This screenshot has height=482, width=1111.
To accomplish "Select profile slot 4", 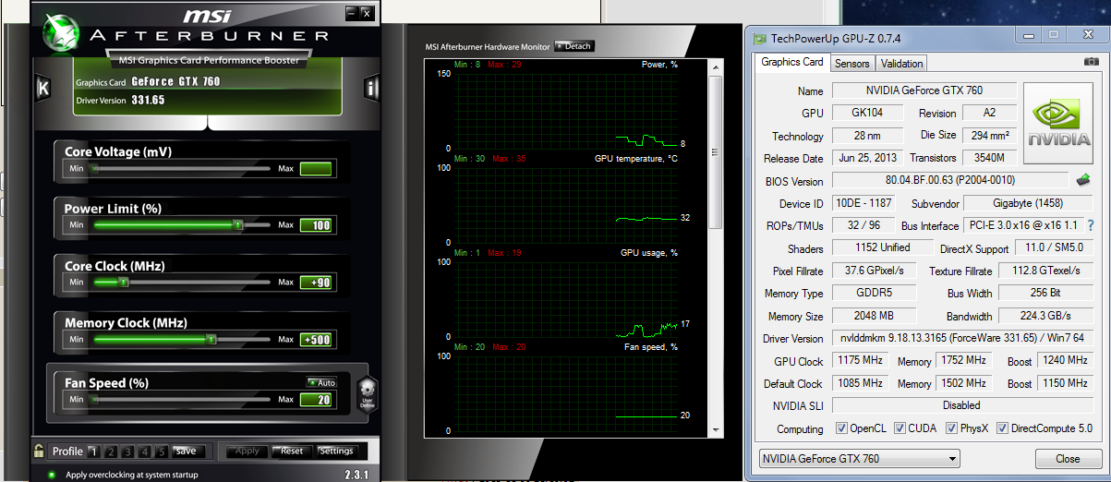I will (145, 452).
